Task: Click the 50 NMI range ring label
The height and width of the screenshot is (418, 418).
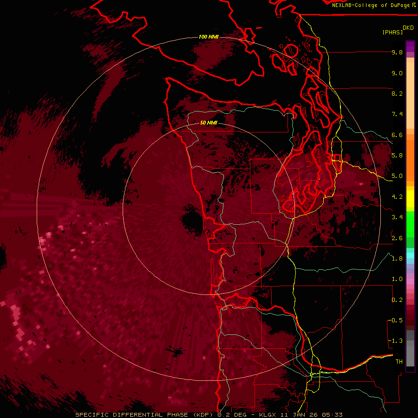Action: pyautogui.click(x=209, y=123)
